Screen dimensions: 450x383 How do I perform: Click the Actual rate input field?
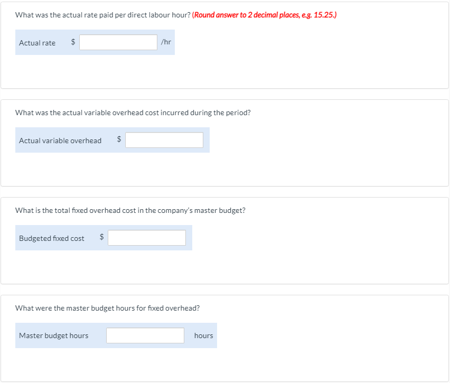click(118, 42)
